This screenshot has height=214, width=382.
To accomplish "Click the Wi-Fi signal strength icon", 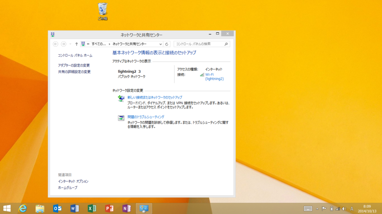I will (202, 75).
